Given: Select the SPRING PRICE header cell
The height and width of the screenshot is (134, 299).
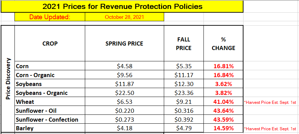Looking at the screenshot, I should (124, 44).
